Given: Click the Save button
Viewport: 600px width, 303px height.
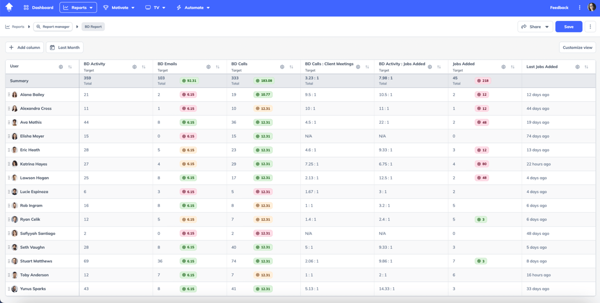Looking at the screenshot, I should [x=569, y=26].
